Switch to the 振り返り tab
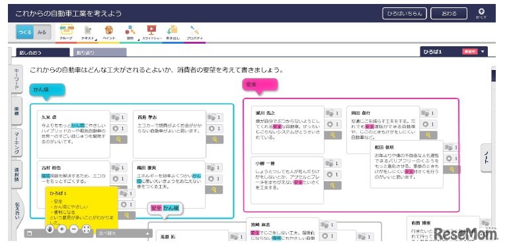Image resolution: width=507 pixels, height=249 pixels. (x=100, y=53)
